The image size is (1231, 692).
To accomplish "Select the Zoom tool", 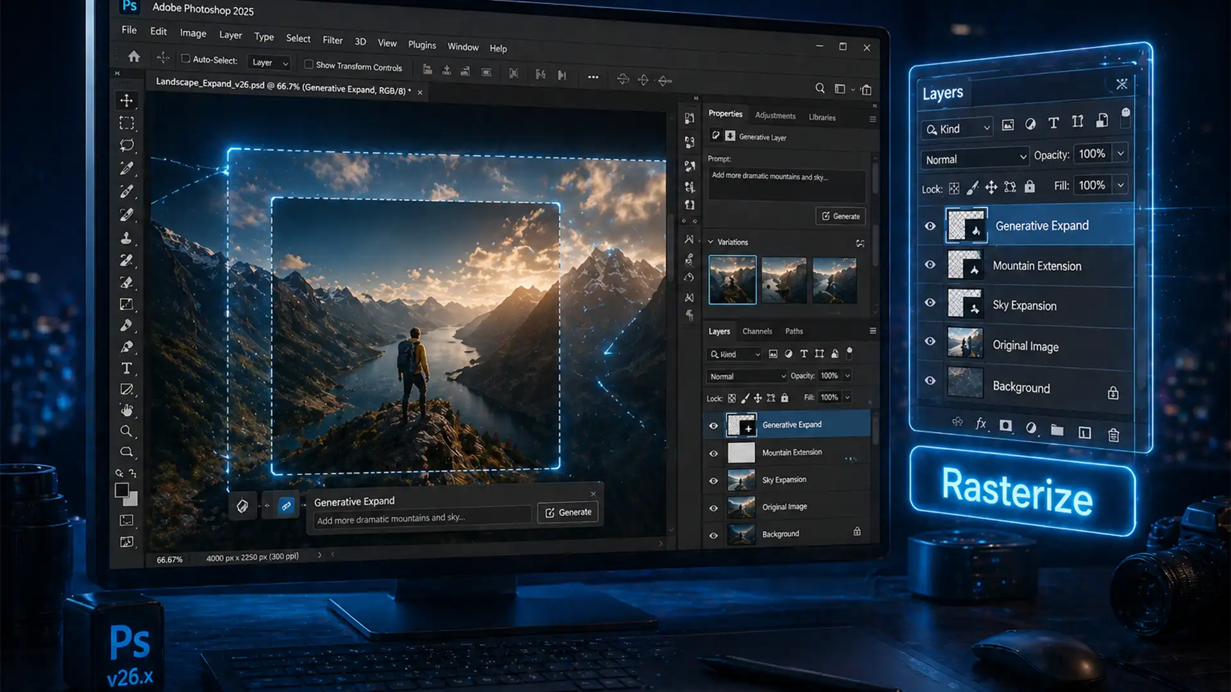I will [x=127, y=431].
